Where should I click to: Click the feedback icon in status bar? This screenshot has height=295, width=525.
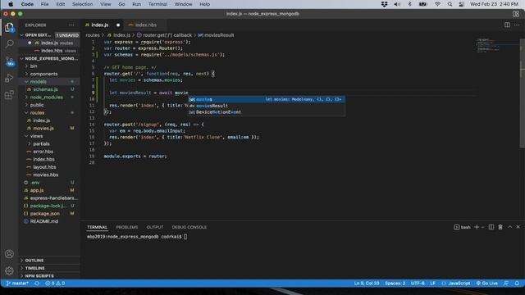(x=506, y=284)
